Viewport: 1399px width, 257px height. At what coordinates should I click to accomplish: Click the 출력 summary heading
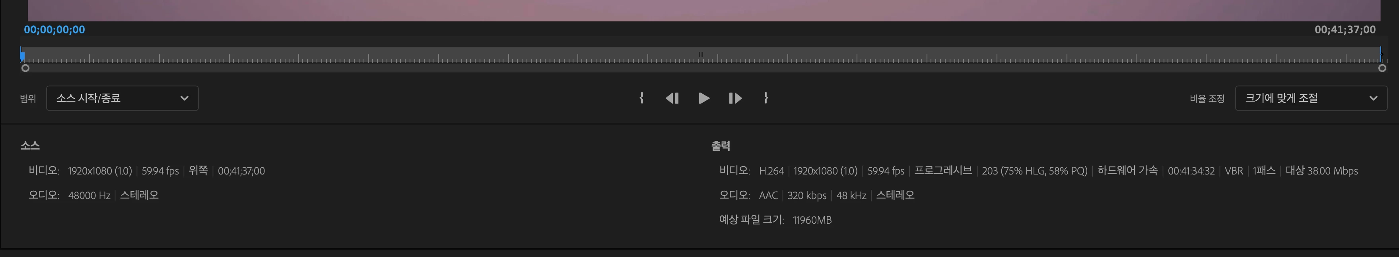point(721,145)
